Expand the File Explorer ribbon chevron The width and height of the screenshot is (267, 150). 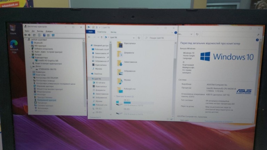pyautogui.click(x=172, y=33)
